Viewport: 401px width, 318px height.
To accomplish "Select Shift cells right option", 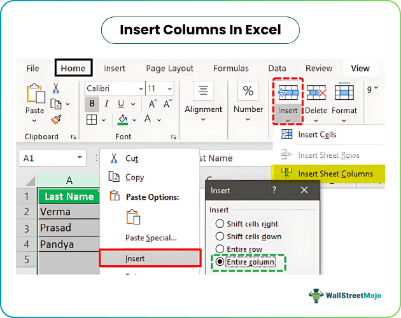I will click(220, 223).
